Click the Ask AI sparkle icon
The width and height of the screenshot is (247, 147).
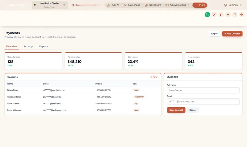[x=109, y=5]
